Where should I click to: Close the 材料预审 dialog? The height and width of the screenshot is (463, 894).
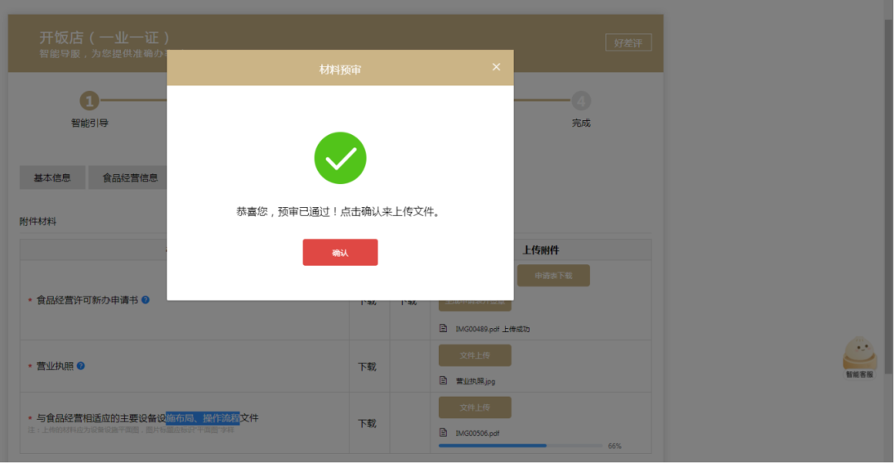pyautogui.click(x=496, y=67)
